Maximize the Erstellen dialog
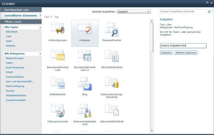The image size is (214, 135). click(x=207, y=3)
